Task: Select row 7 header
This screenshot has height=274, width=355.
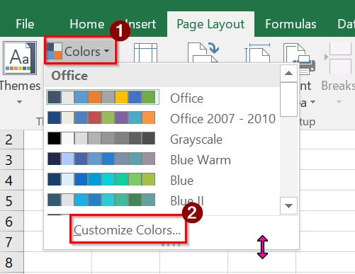Action: [x=12, y=241]
